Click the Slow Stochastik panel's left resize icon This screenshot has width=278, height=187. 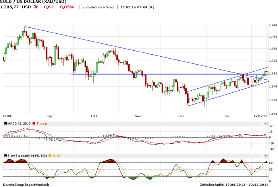pyautogui.click(x=261, y=155)
